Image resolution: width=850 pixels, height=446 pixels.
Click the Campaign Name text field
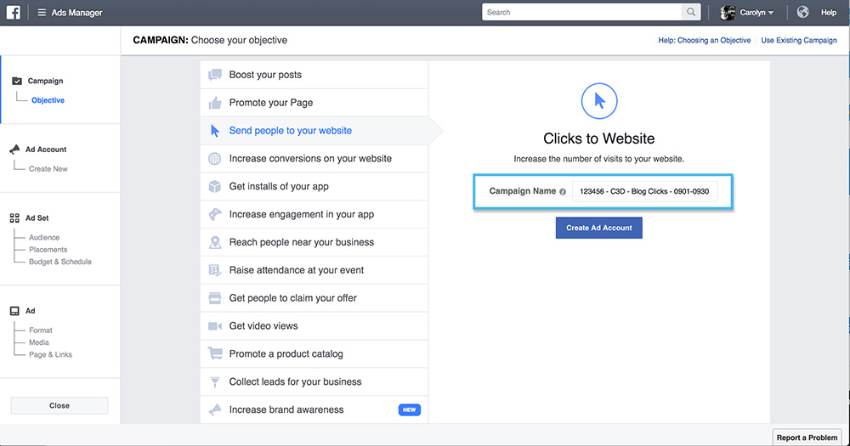(x=644, y=191)
